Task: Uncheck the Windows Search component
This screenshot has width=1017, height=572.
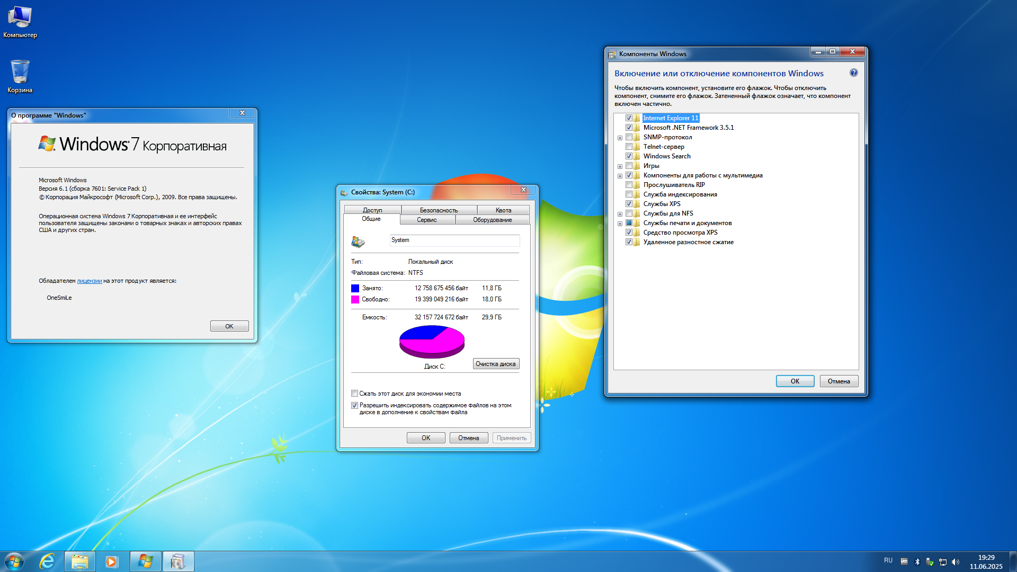Action: [629, 156]
